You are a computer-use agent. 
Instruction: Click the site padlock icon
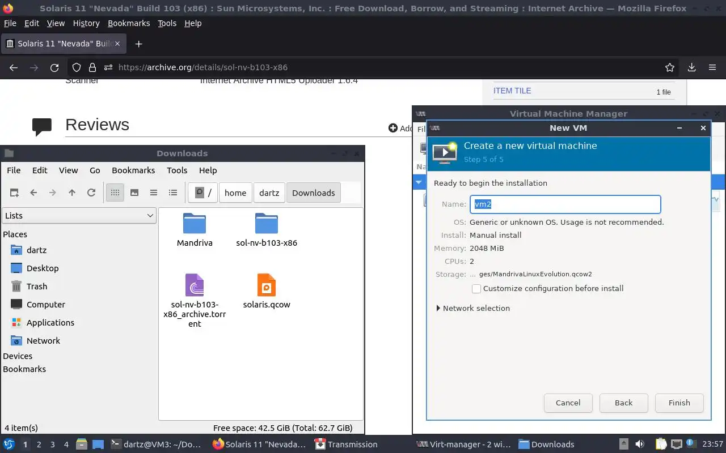pos(92,67)
